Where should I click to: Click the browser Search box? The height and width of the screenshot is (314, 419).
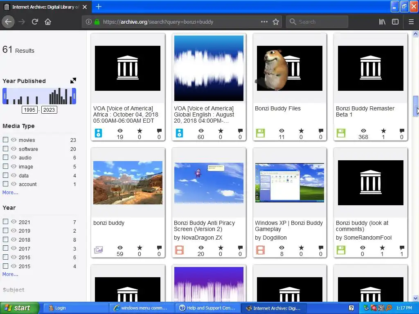coord(317,22)
